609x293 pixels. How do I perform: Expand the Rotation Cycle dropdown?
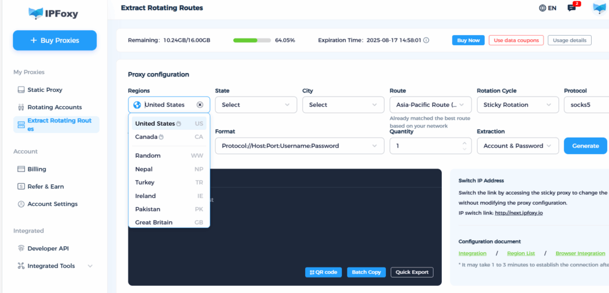pyautogui.click(x=516, y=105)
